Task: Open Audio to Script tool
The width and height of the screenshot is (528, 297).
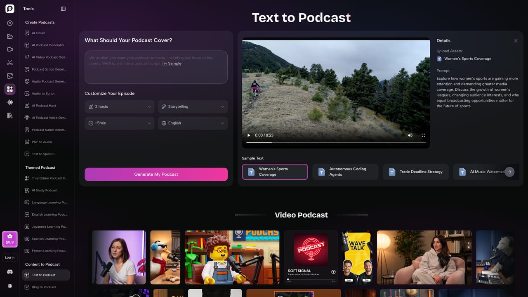Action: (x=46, y=94)
